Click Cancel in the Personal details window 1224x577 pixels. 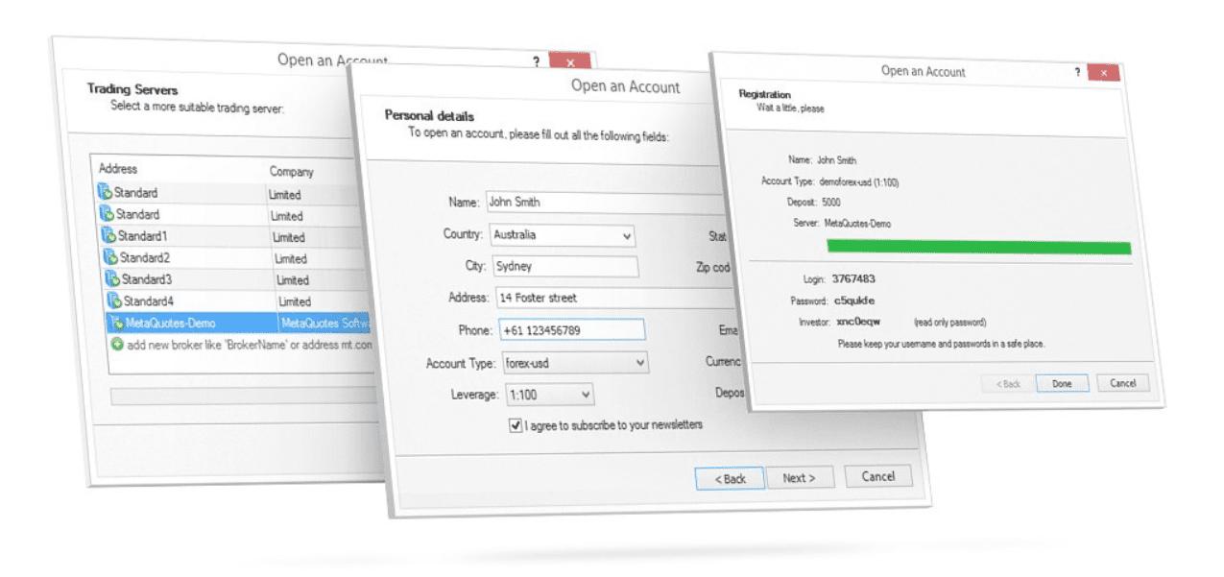[878, 476]
